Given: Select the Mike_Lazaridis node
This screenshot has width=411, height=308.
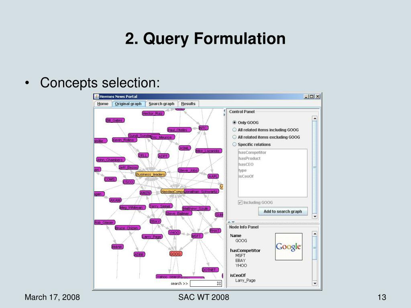Looking at the screenshot, I should point(209,151).
